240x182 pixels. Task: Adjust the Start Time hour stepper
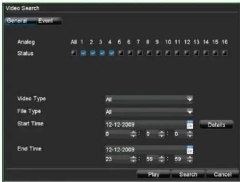(133, 134)
